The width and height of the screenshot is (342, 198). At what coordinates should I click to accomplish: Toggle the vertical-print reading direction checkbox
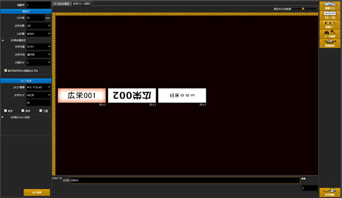click(x=6, y=70)
